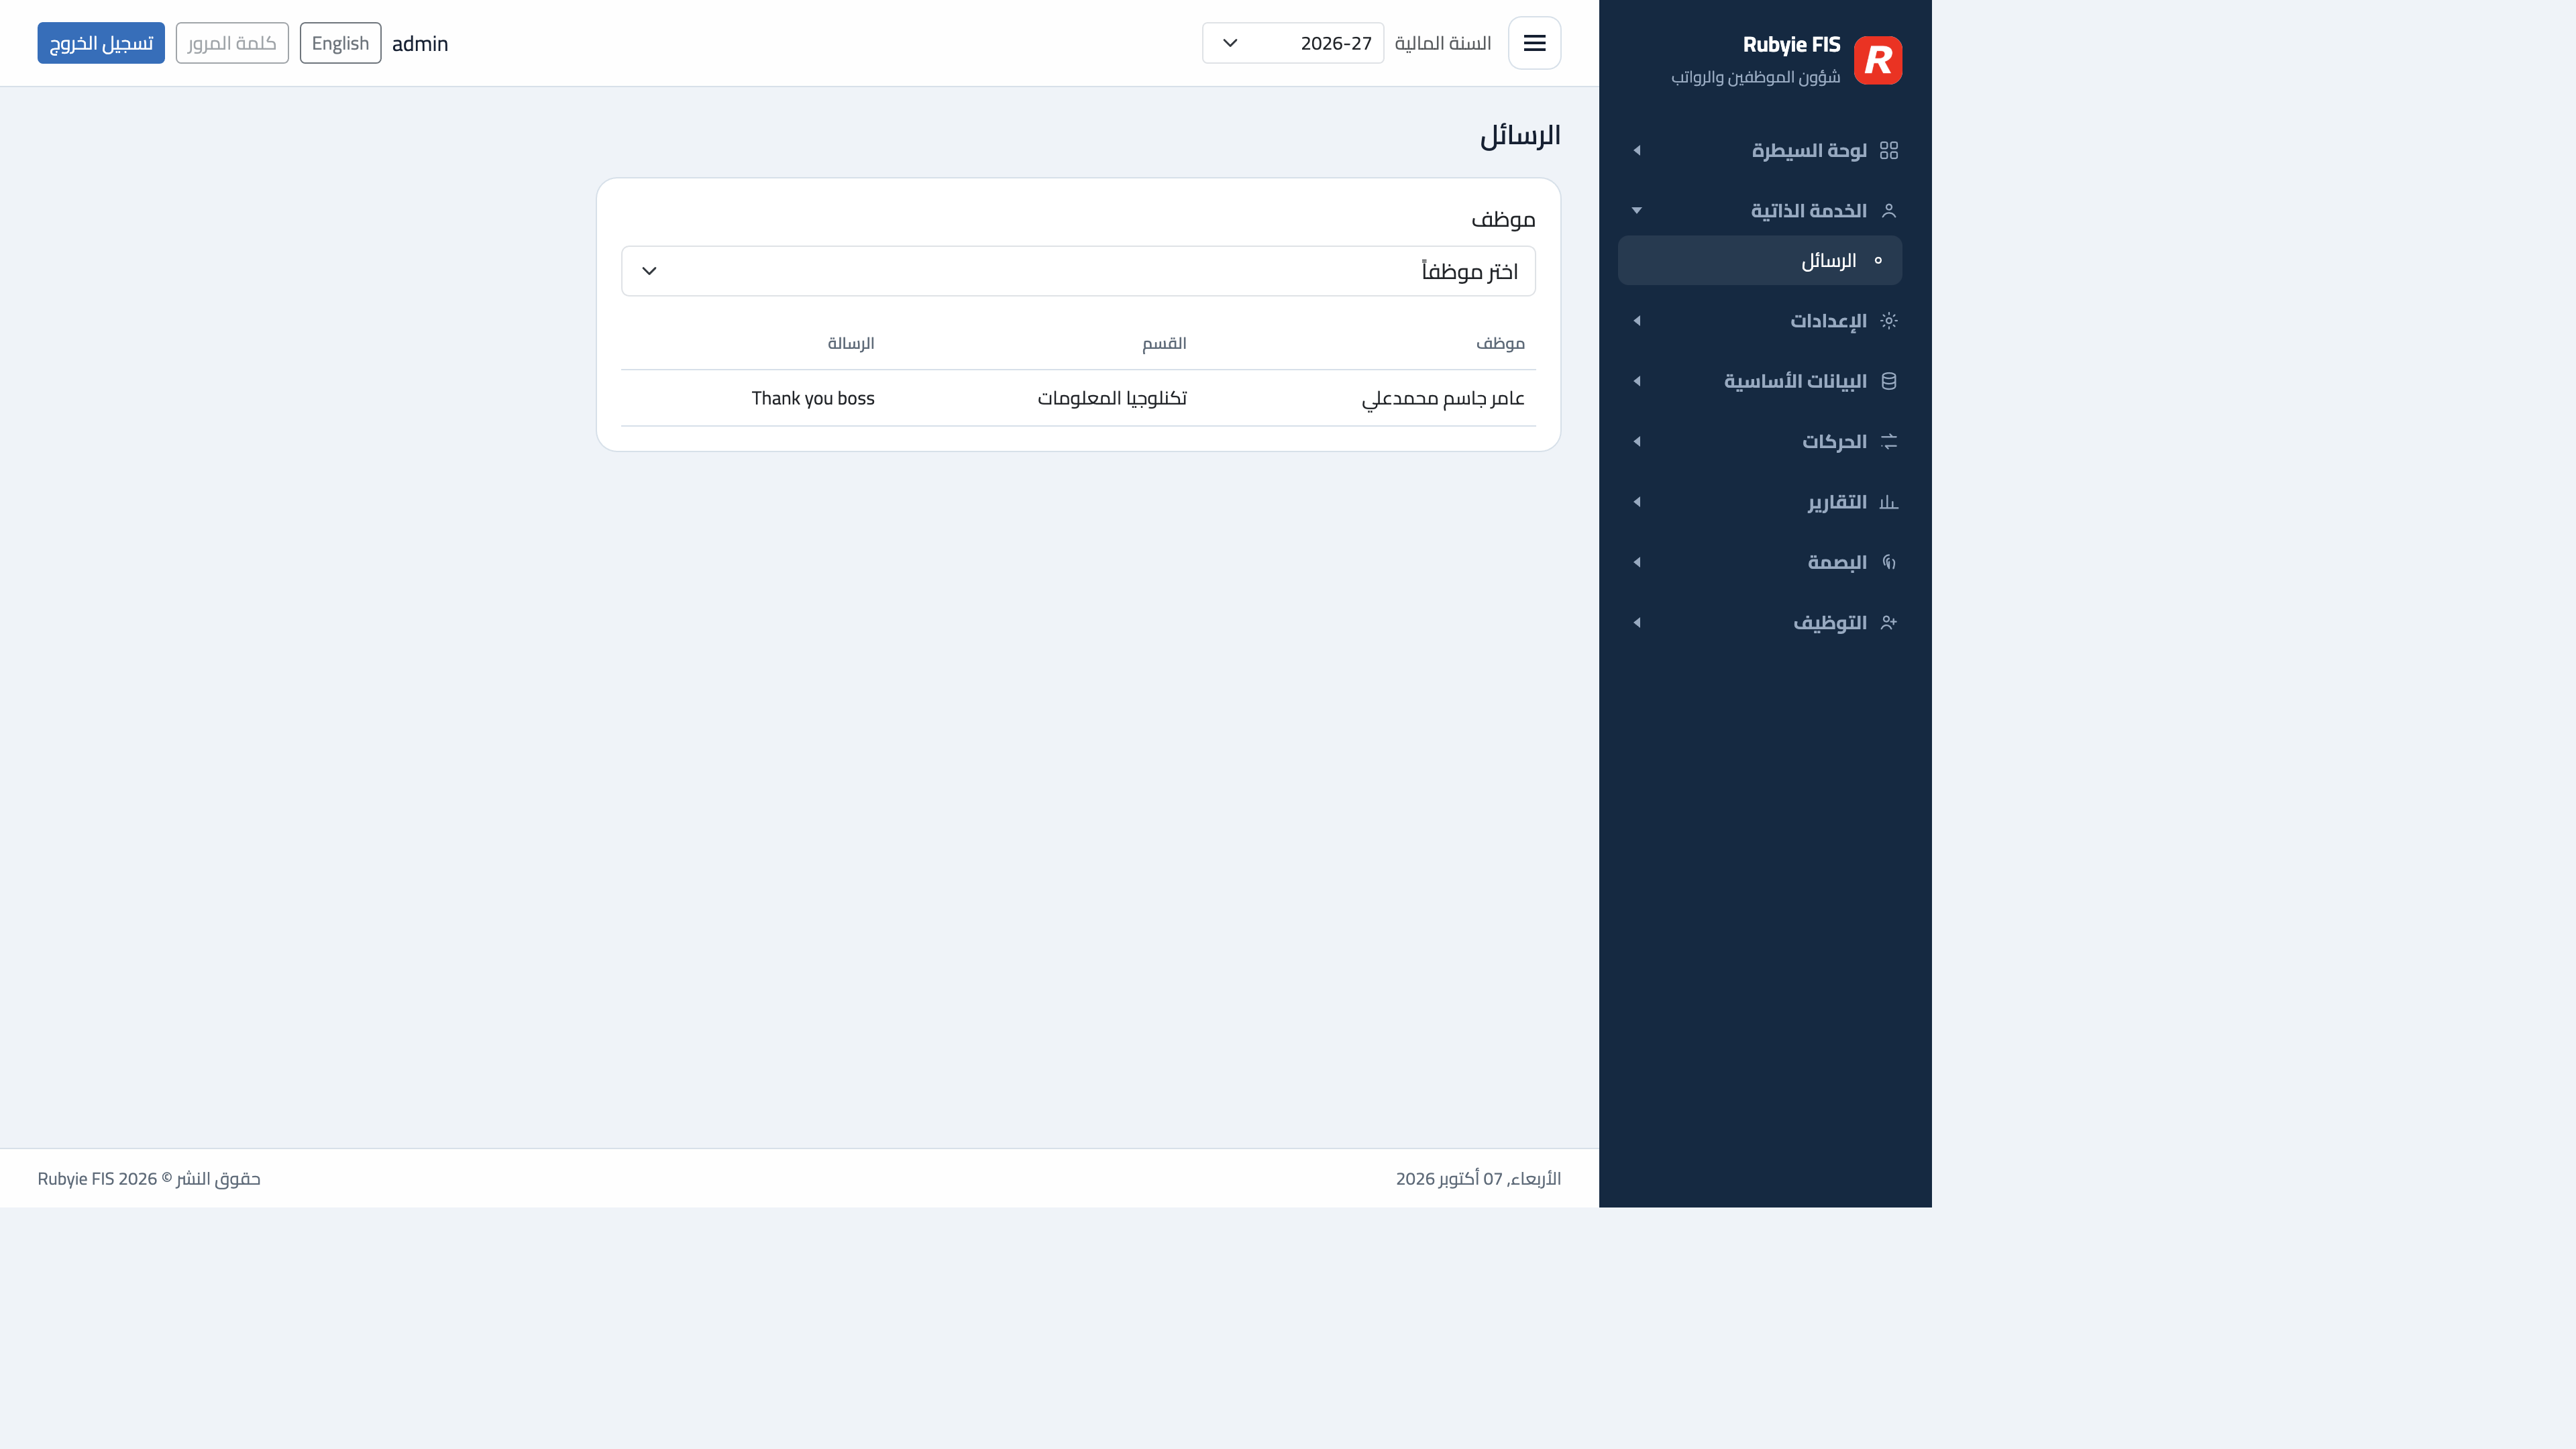Expand the لوحة السيطرة menu arrow
The width and height of the screenshot is (2576, 1449).
[1637, 150]
